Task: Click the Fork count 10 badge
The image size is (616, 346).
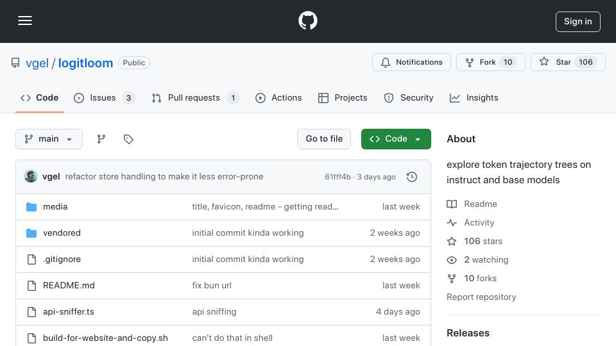Action: [508, 62]
